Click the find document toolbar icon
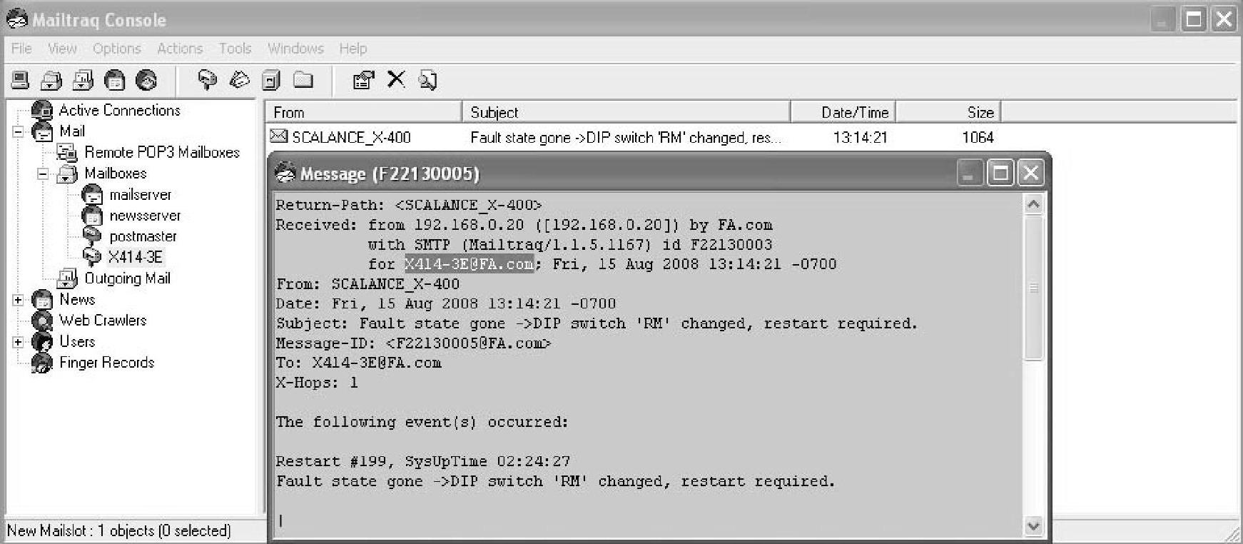 pyautogui.click(x=427, y=80)
